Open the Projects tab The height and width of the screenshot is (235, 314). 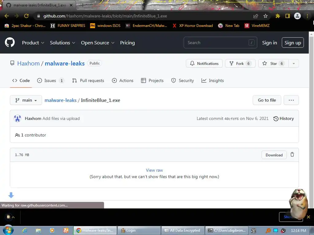(x=152, y=80)
